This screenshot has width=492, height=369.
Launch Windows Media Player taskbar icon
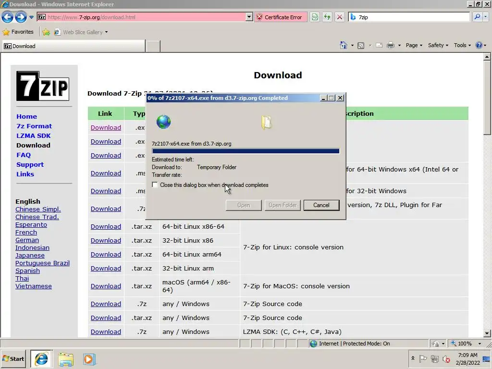[89, 359]
